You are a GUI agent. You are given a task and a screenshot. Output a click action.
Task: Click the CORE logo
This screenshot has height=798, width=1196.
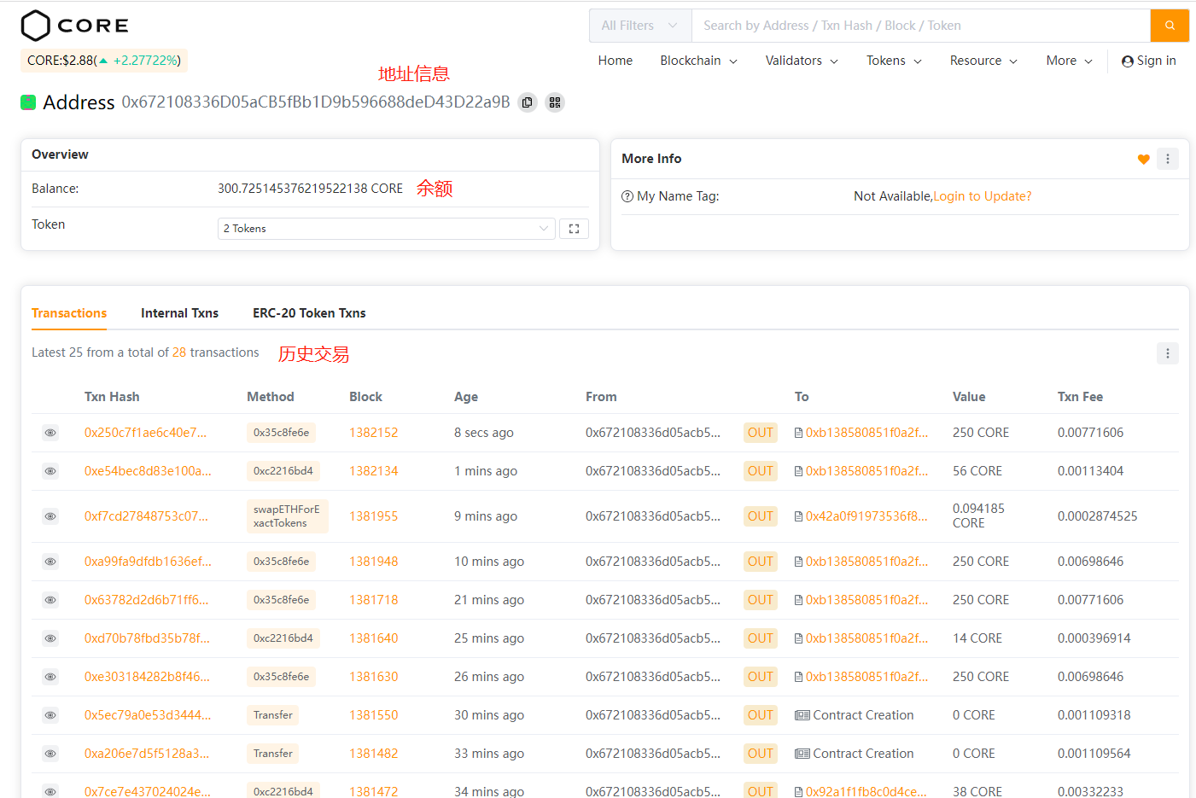coord(75,26)
